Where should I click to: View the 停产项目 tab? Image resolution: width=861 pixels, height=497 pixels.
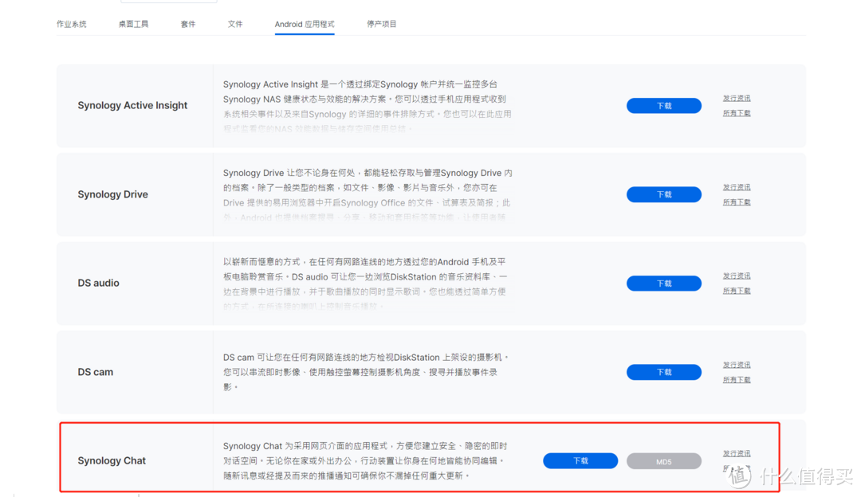coord(382,24)
